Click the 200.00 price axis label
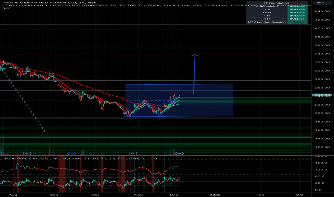334x197 pixels. (322, 113)
